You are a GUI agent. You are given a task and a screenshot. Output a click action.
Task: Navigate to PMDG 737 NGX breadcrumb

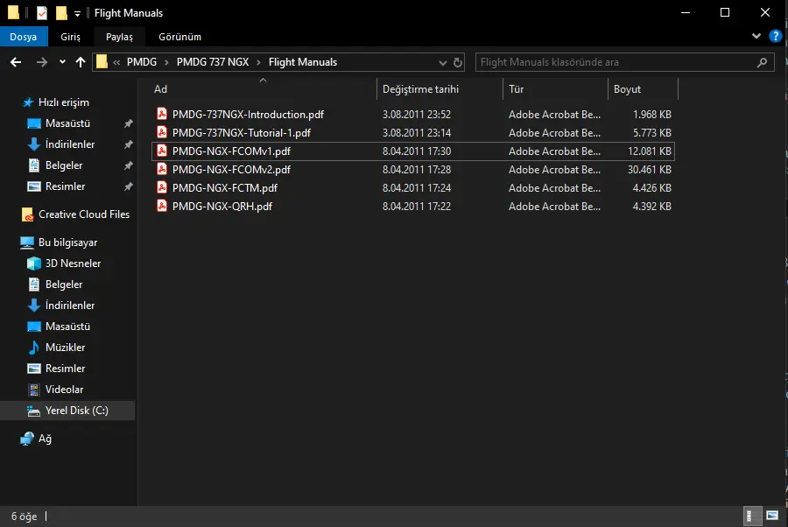[213, 62]
